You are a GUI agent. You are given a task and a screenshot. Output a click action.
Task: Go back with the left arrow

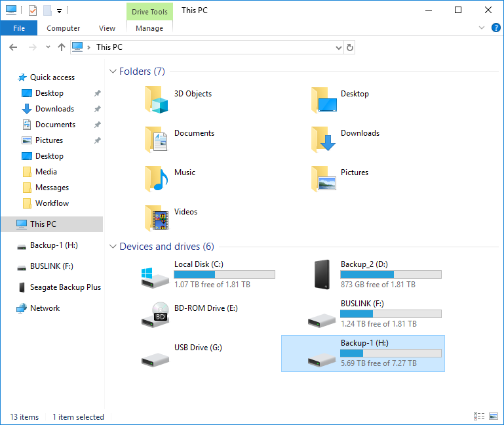[13, 48]
